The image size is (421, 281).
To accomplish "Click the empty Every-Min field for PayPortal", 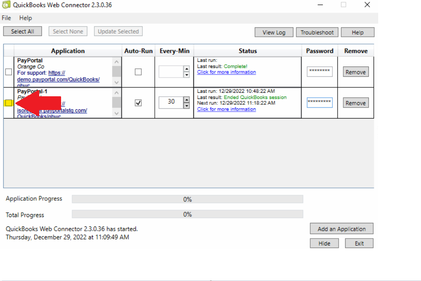I will pos(171,72).
